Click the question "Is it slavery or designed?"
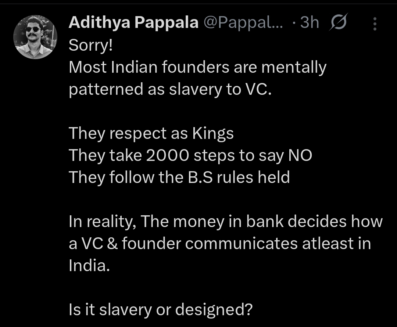The image size is (397, 327). tap(160, 310)
